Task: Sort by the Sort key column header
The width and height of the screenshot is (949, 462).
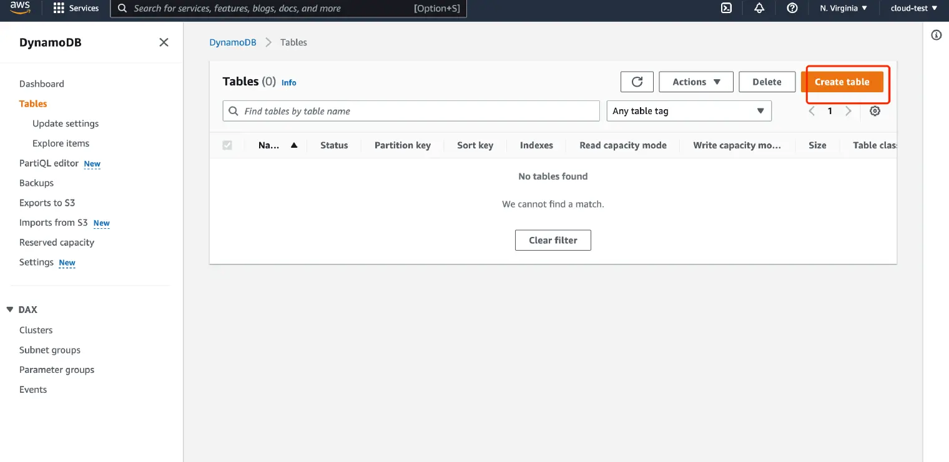Action: click(x=475, y=145)
